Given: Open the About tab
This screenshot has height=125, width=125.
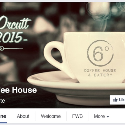Looking at the screenshot, I should pyautogui.click(x=23, y=116).
